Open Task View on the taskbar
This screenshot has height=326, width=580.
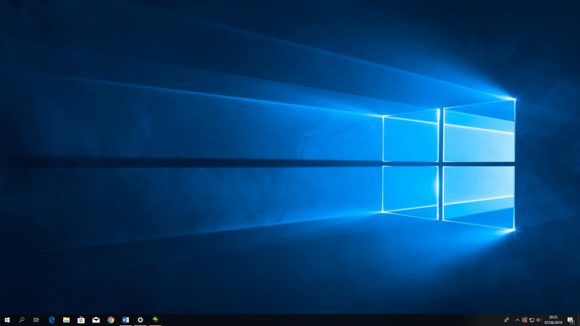36,320
